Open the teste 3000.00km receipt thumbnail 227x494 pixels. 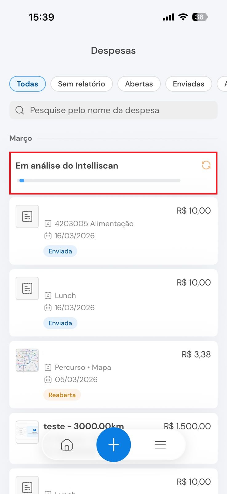point(27,432)
